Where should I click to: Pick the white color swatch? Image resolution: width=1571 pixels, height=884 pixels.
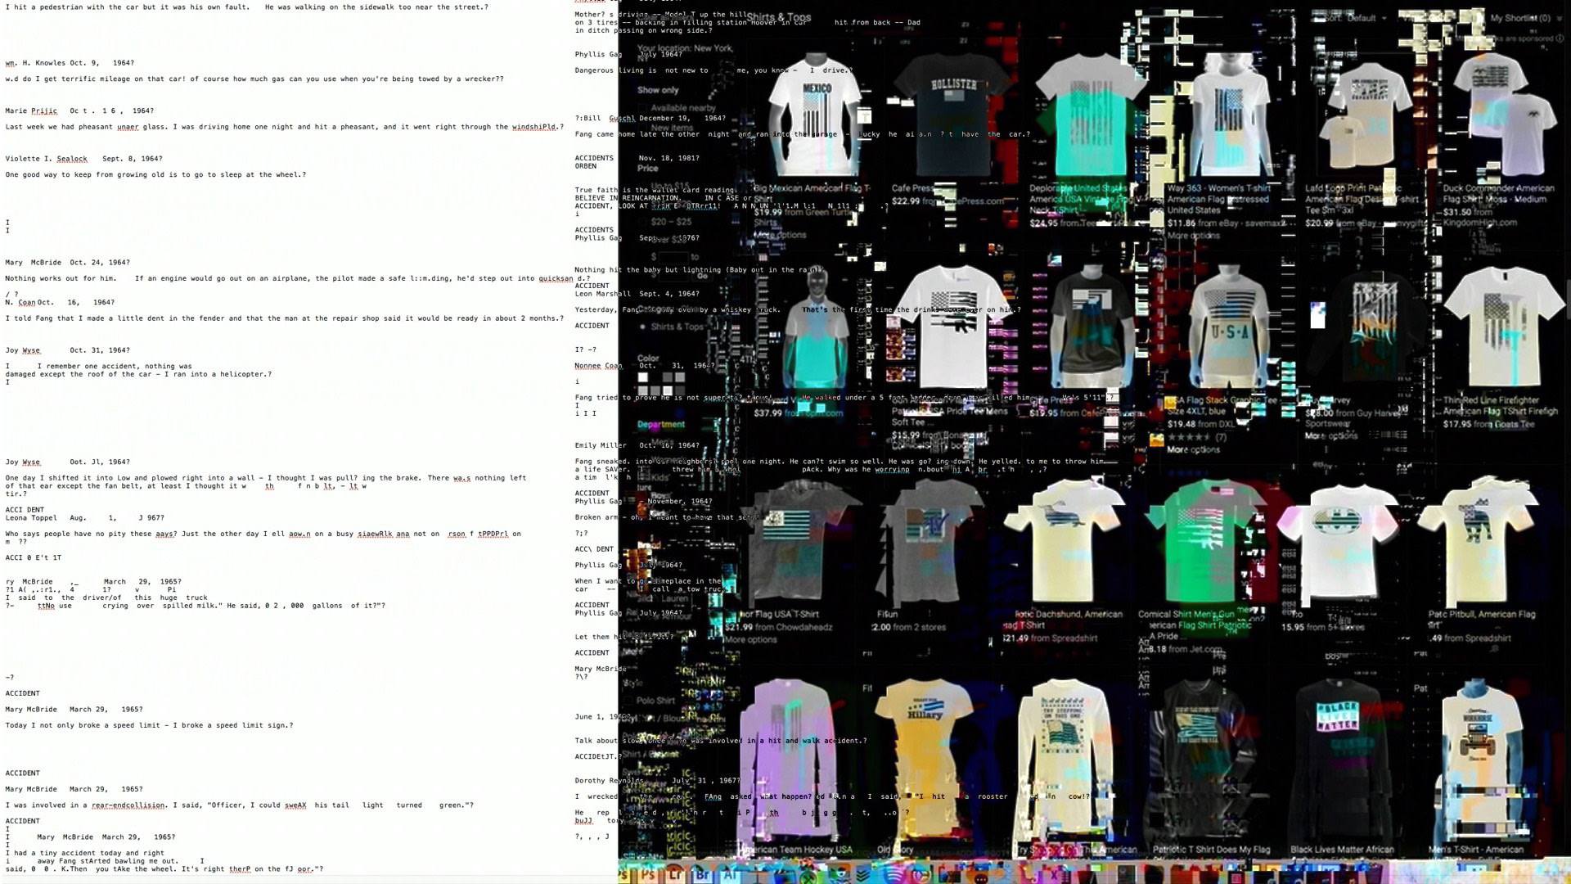click(x=643, y=377)
